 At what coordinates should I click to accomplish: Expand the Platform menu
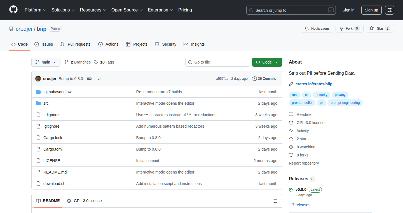pyautogui.click(x=35, y=10)
